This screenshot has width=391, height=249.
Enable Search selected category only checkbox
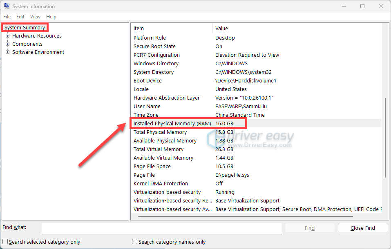5,242
